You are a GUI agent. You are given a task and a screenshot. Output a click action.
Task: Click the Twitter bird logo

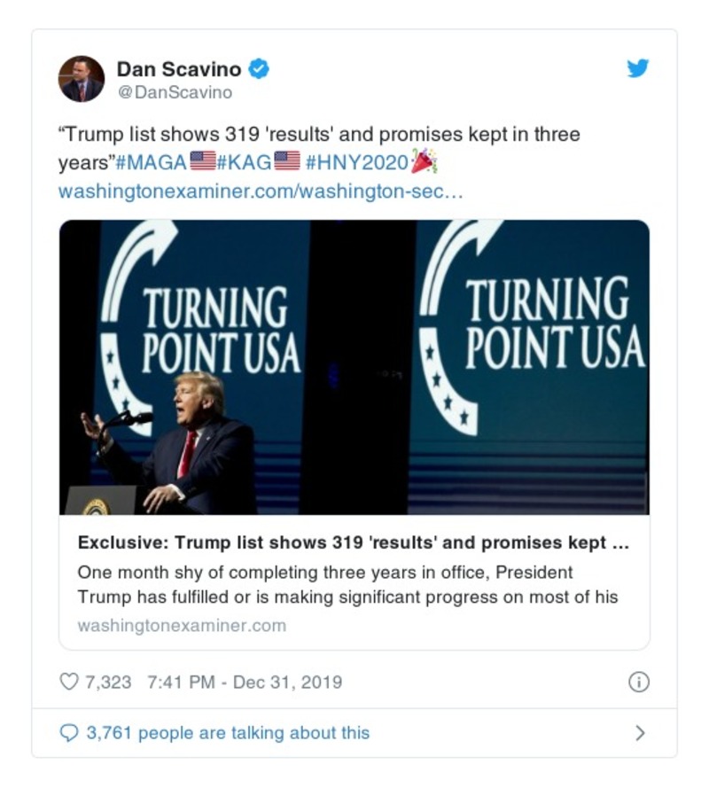pyautogui.click(x=638, y=69)
